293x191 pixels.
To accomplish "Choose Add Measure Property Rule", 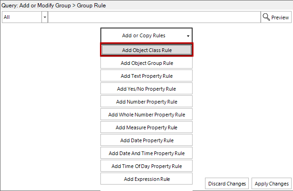I will [146, 127].
